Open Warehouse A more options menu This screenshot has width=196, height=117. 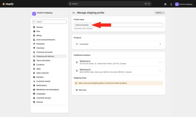(x=160, y=62)
